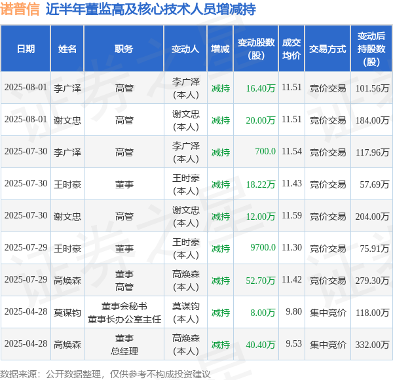Image resolution: width=393 pixels, height=380 pixels.
Task: Click the 董事 高管 position cell
Action: (124, 281)
